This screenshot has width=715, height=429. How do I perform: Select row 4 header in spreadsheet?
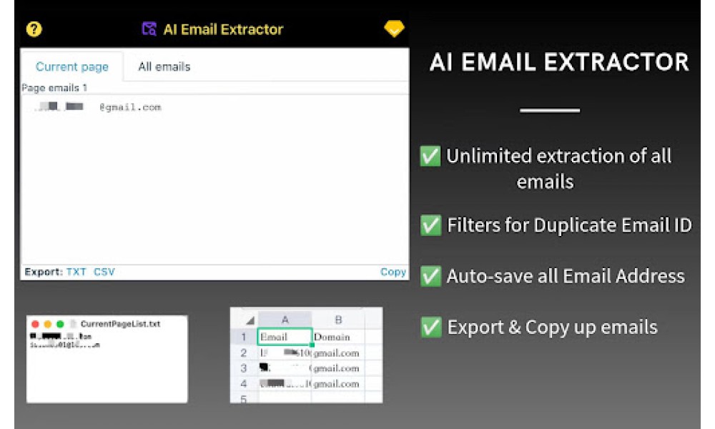pos(244,383)
